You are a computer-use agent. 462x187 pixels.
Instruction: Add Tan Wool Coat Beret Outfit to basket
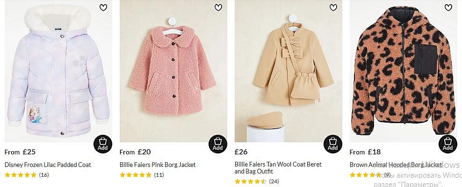(x=332, y=143)
